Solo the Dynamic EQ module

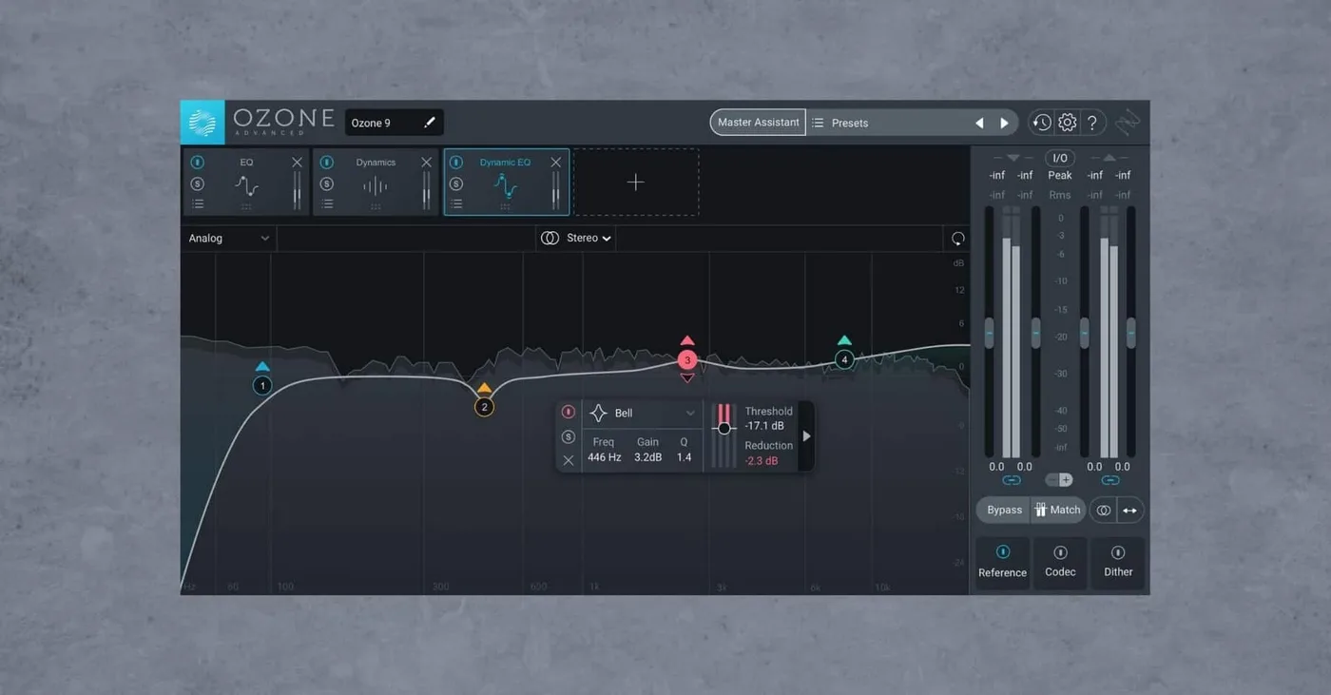(456, 183)
